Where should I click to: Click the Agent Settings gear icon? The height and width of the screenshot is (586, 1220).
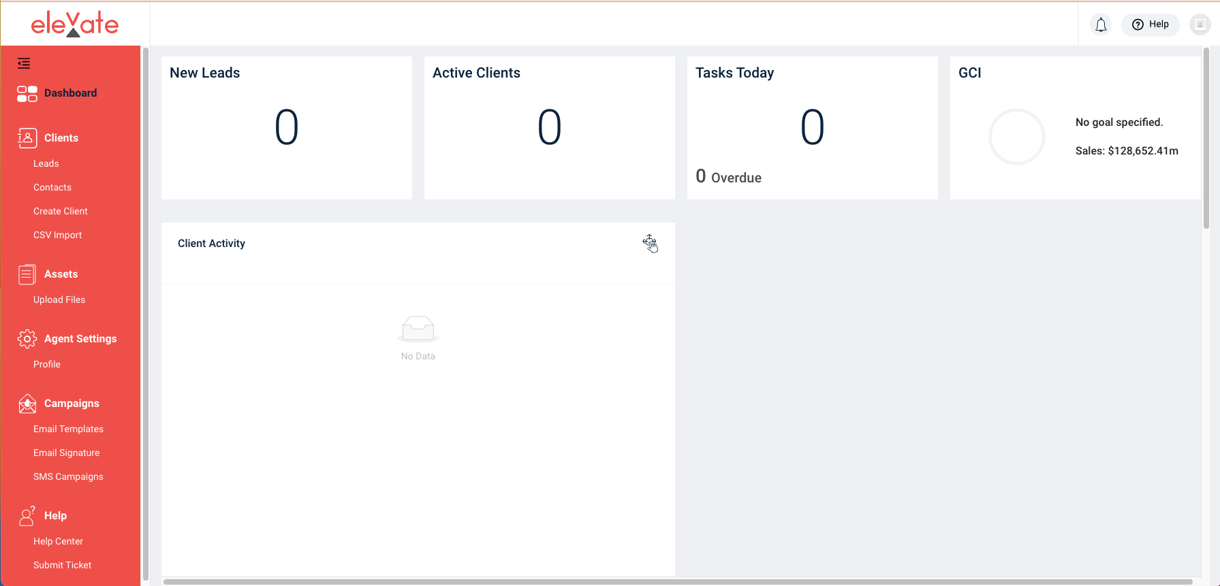(27, 339)
